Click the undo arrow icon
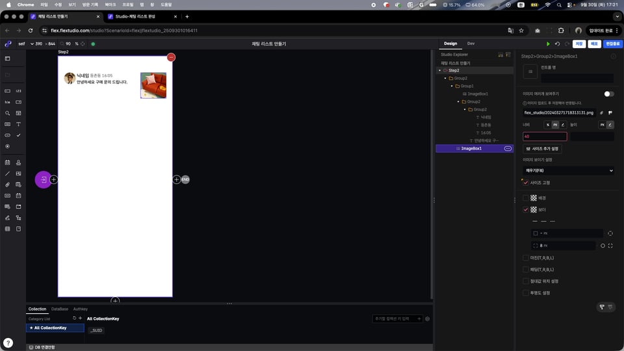This screenshot has height=351, width=624. pos(557,44)
